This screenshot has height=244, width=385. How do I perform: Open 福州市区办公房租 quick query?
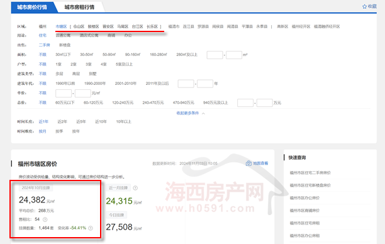pos(304,236)
